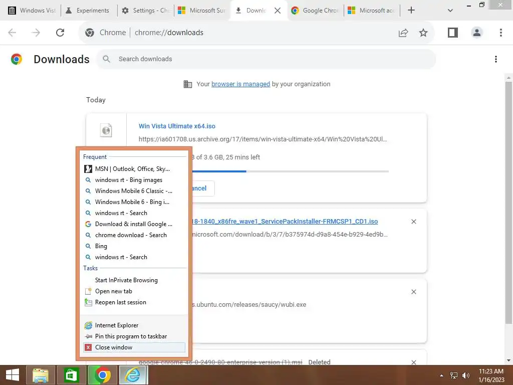
Task: Open the Windows Start button
Action: click(x=13, y=375)
